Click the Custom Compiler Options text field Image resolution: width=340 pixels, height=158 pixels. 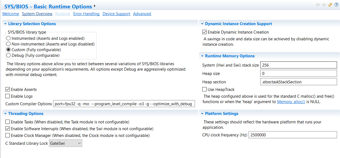click(x=124, y=104)
